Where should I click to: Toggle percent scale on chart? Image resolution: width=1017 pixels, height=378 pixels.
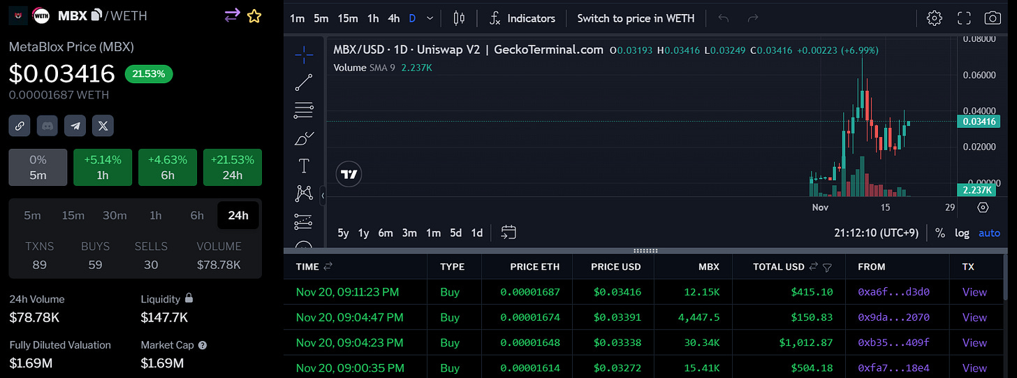coord(940,233)
